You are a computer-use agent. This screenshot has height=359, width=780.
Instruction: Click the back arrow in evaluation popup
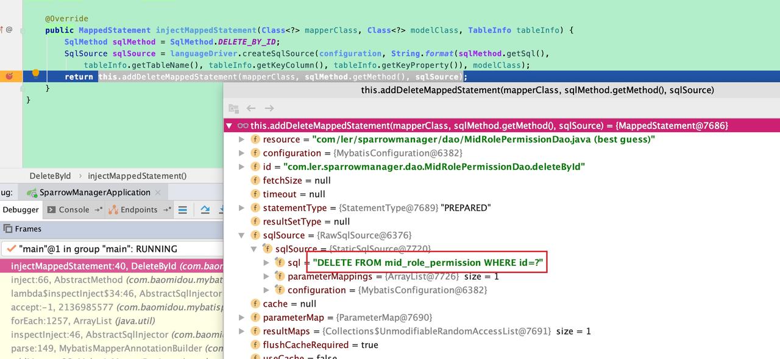(x=251, y=108)
